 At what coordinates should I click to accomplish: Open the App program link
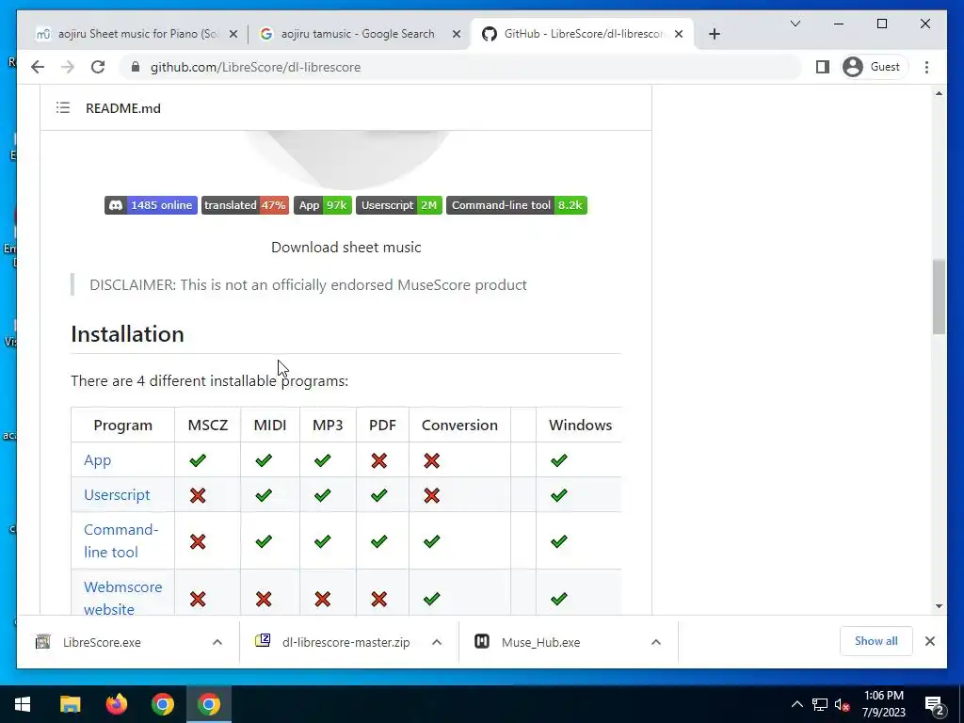point(97,460)
